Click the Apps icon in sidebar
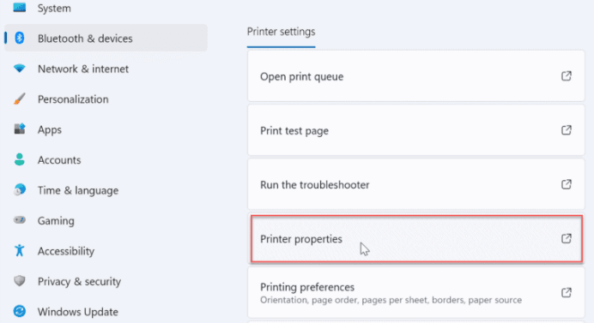Image resolution: width=594 pixels, height=323 pixels. (20, 129)
